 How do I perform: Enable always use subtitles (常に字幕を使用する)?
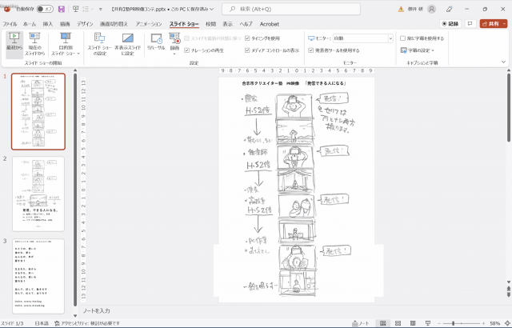(x=403, y=38)
